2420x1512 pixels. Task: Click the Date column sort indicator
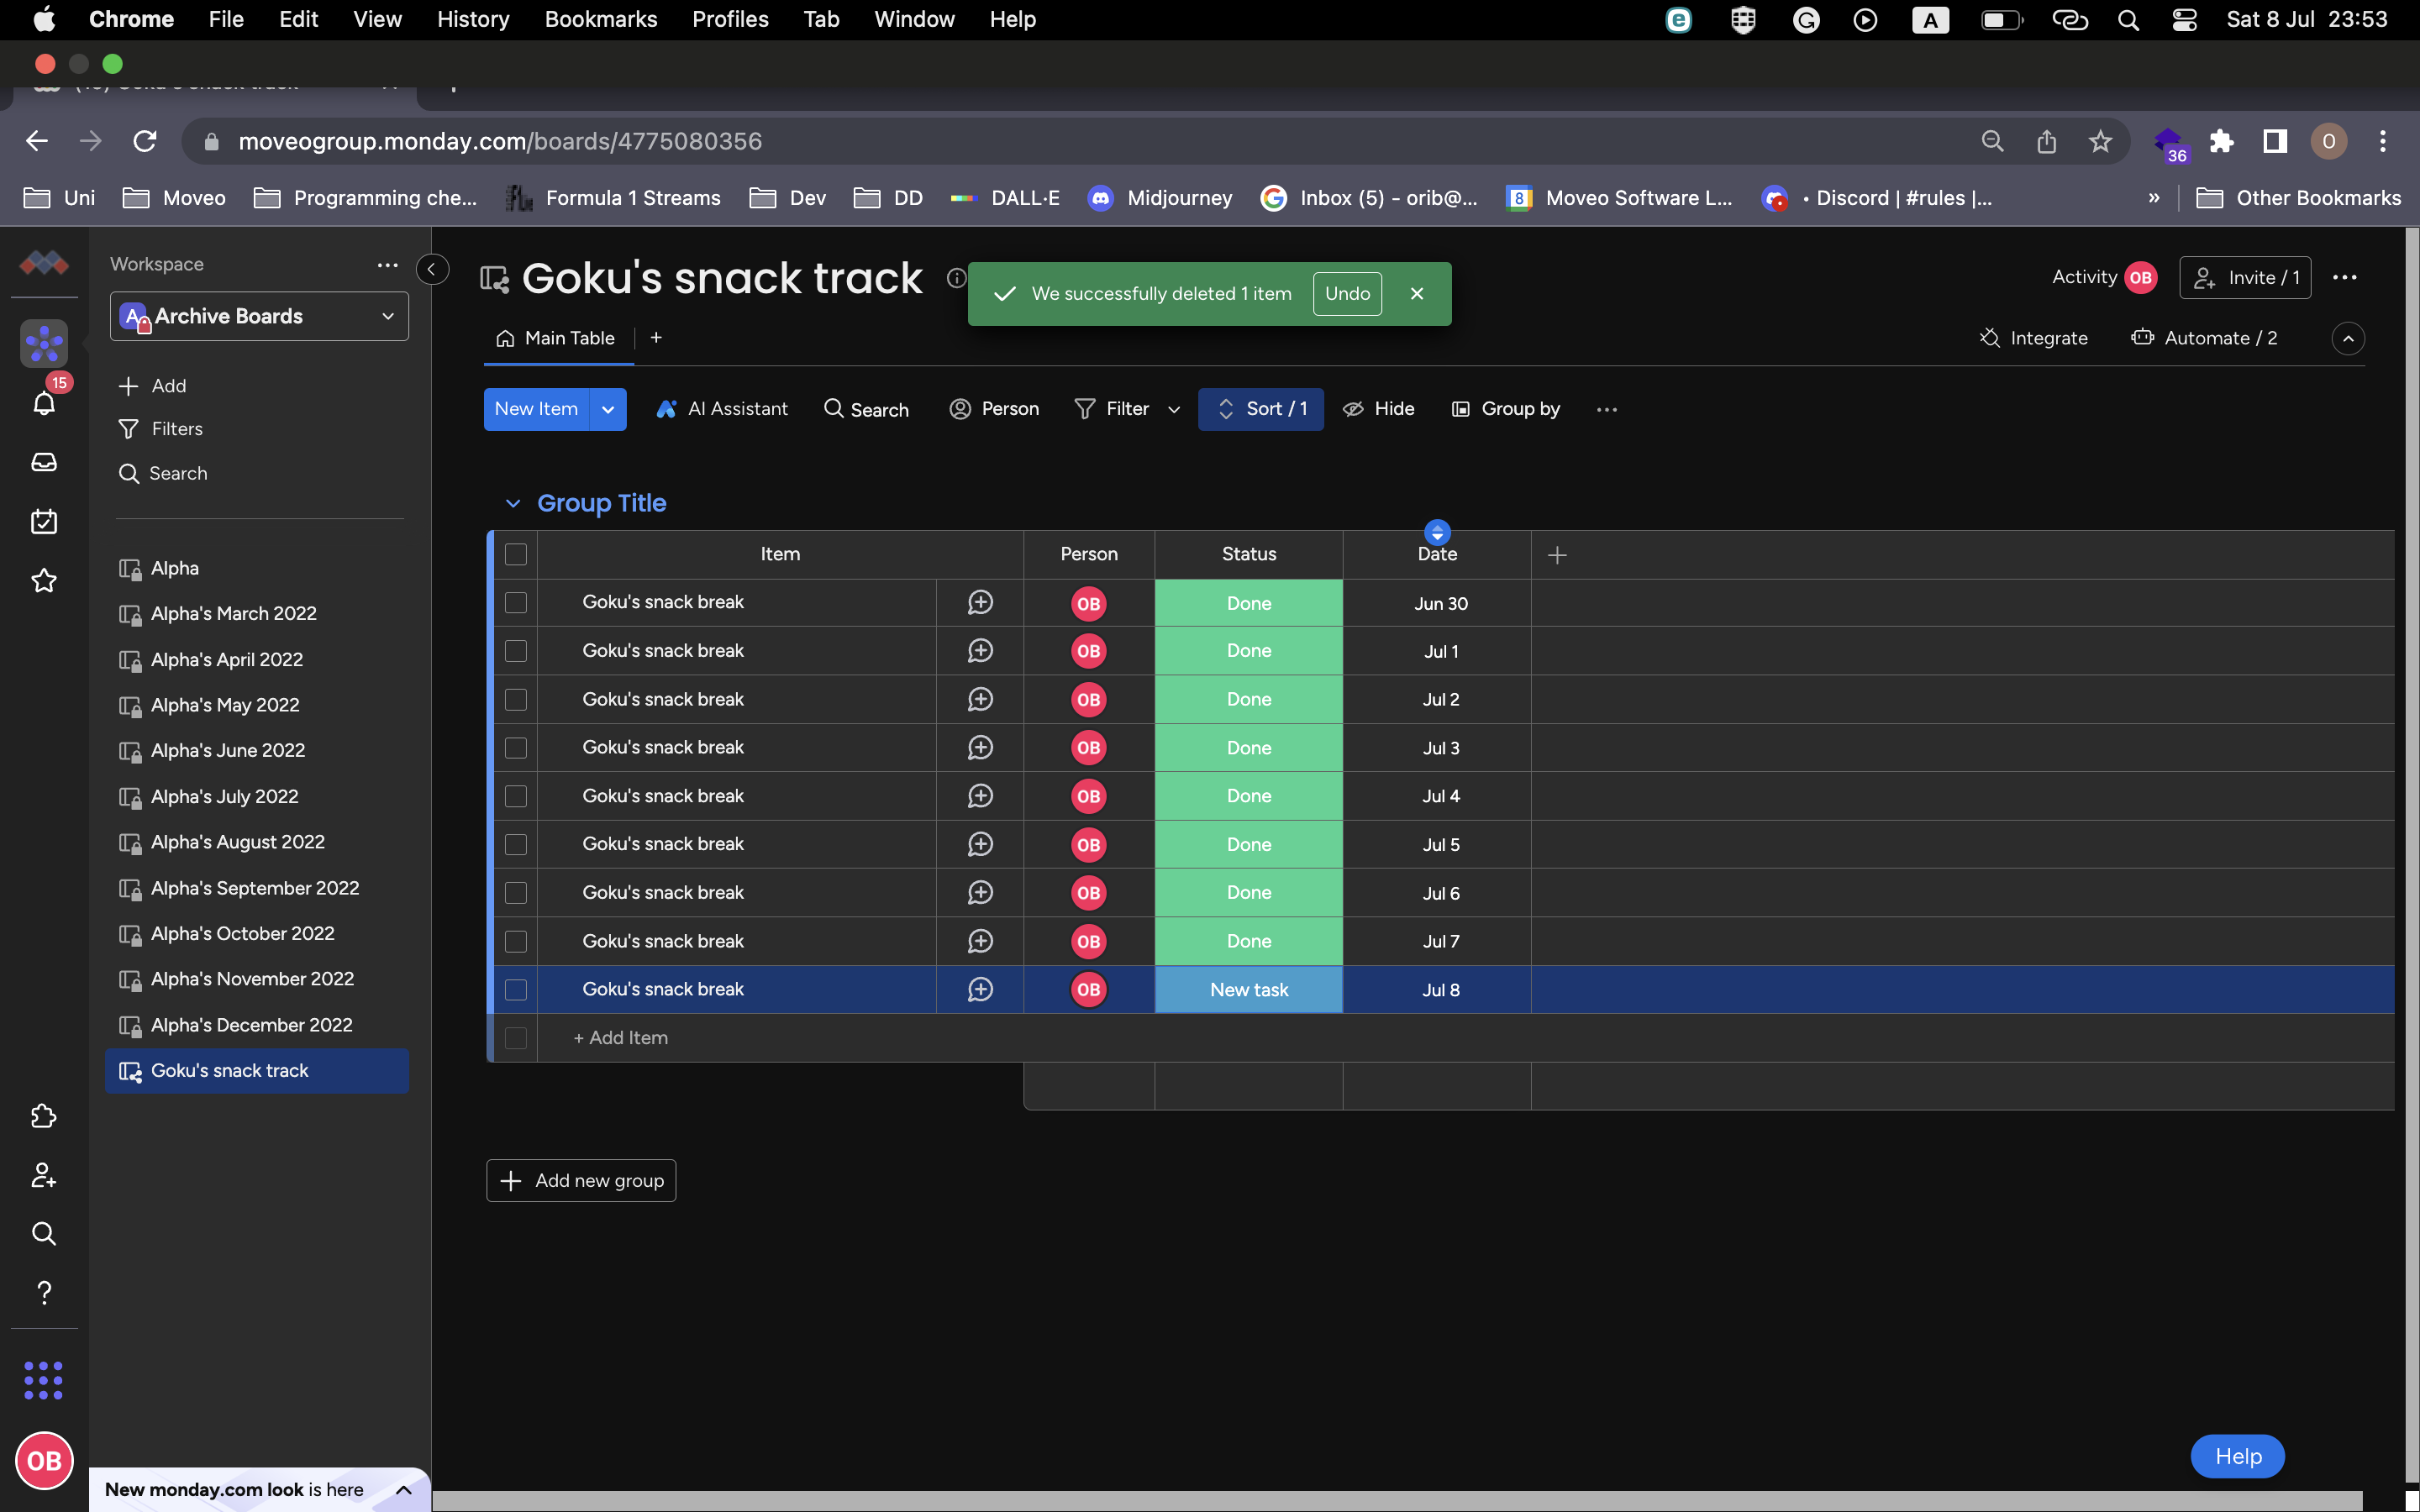point(1437,532)
